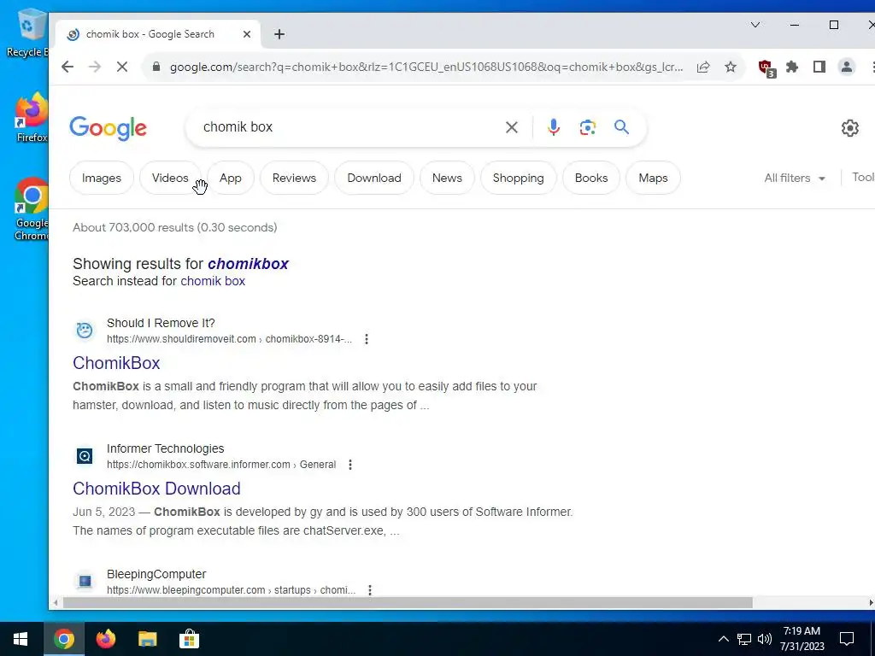
Task: Open File Explorer from the taskbar
Action: click(147, 639)
